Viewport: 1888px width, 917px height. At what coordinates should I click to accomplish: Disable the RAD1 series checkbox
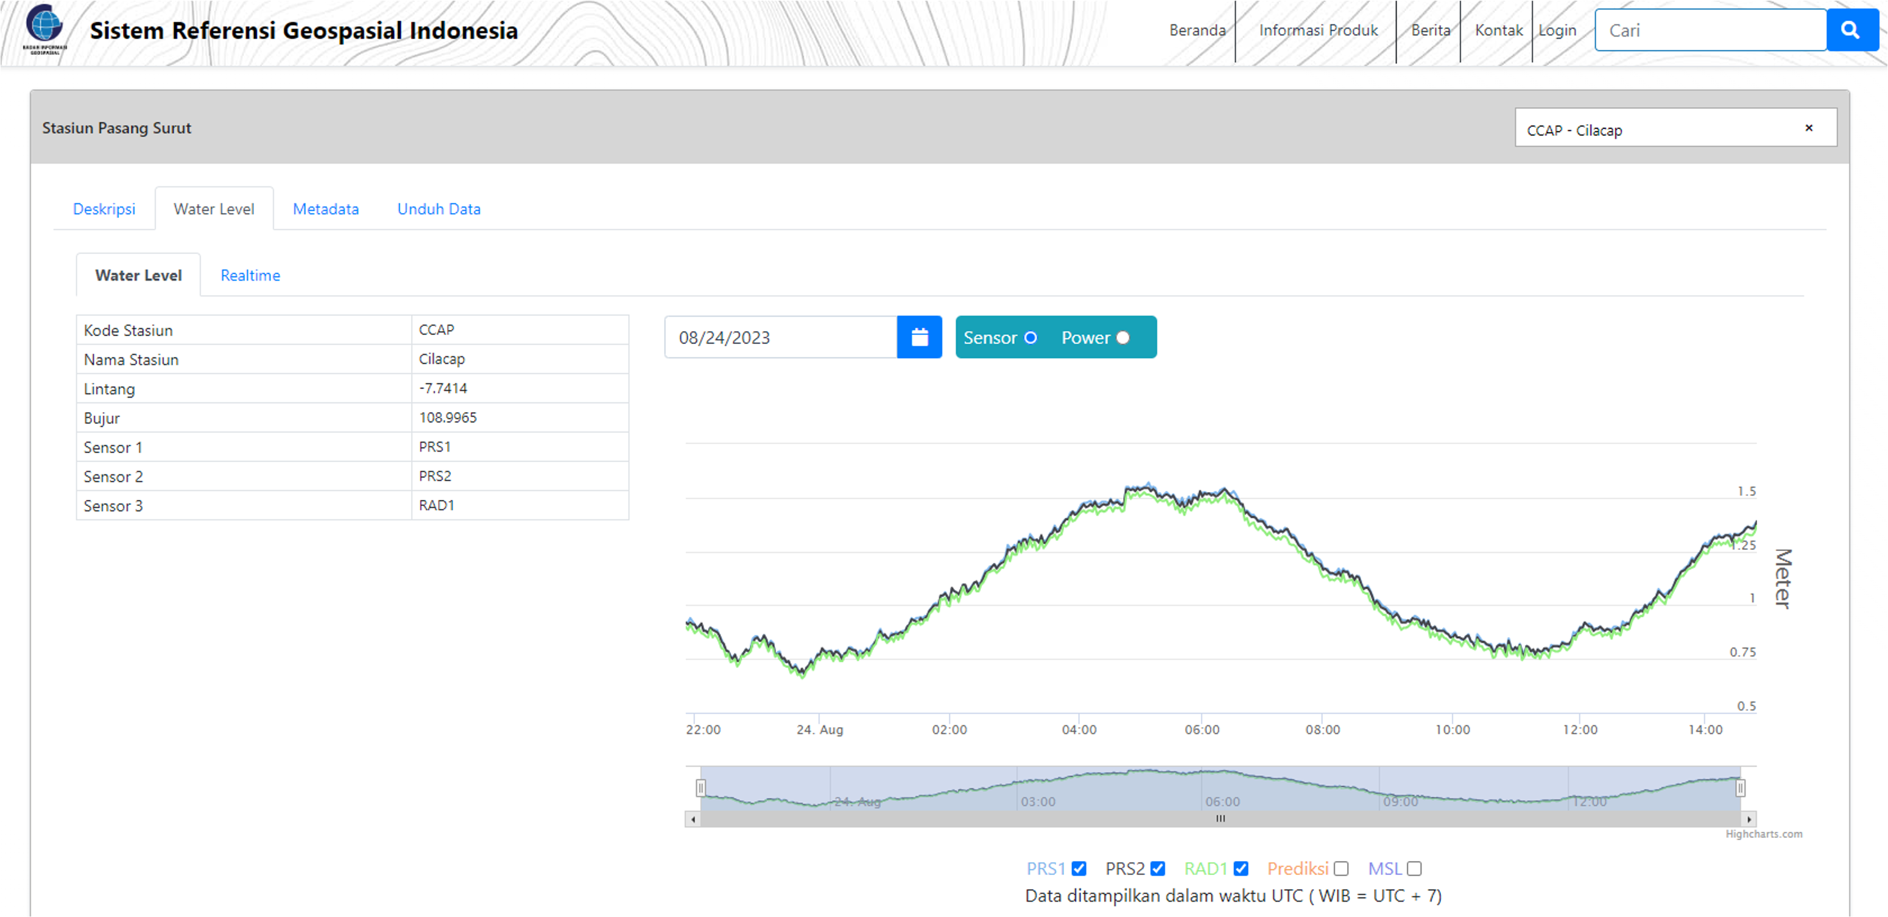pos(1241,869)
